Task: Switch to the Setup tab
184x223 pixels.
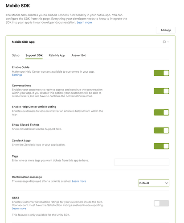Action: pos(16,55)
